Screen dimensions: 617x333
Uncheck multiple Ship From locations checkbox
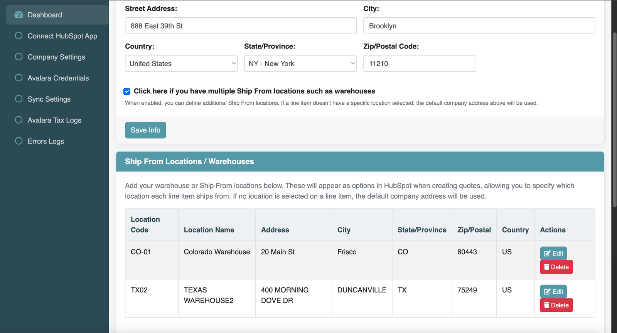coord(127,91)
